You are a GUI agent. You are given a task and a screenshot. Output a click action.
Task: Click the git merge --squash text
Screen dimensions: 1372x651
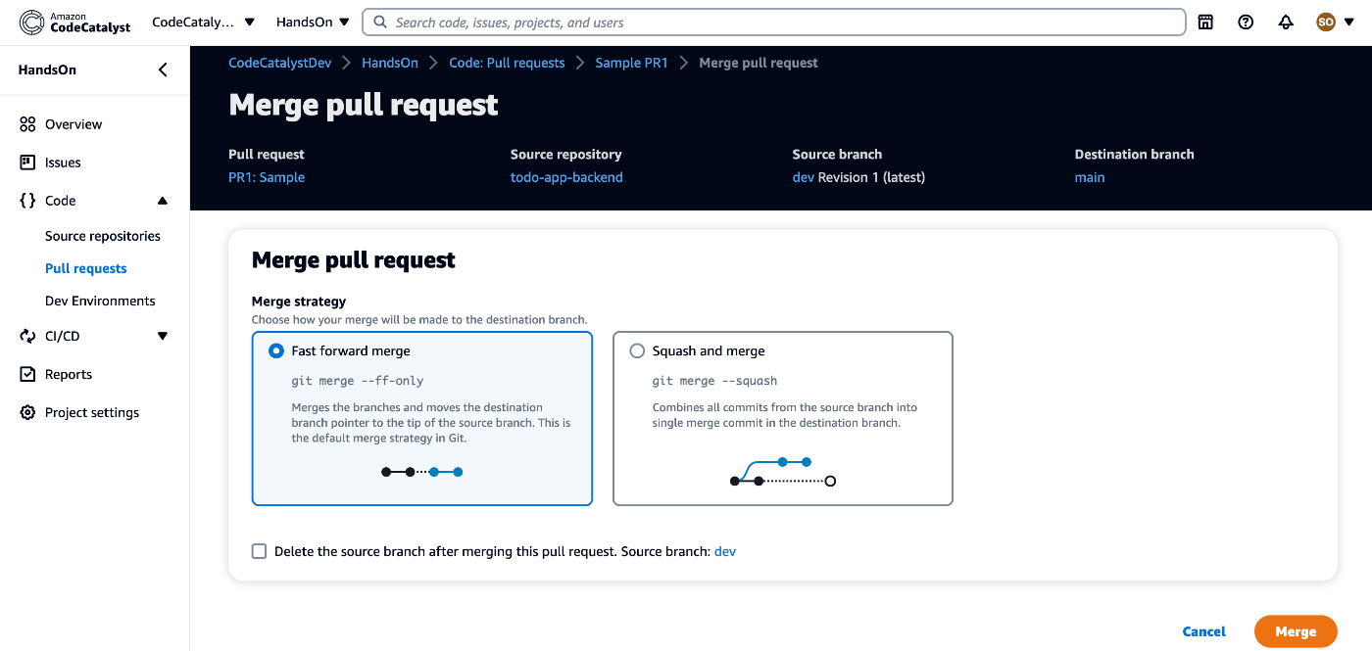point(714,380)
